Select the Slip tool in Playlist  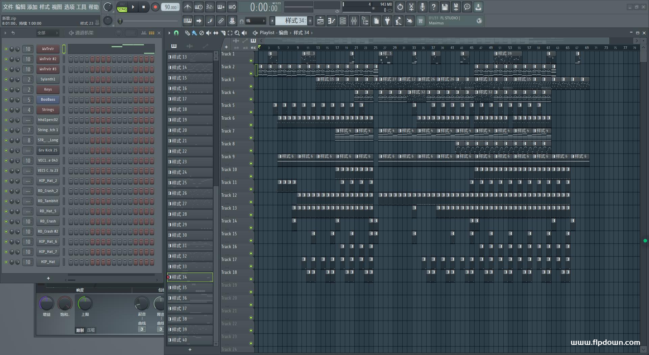coord(216,33)
